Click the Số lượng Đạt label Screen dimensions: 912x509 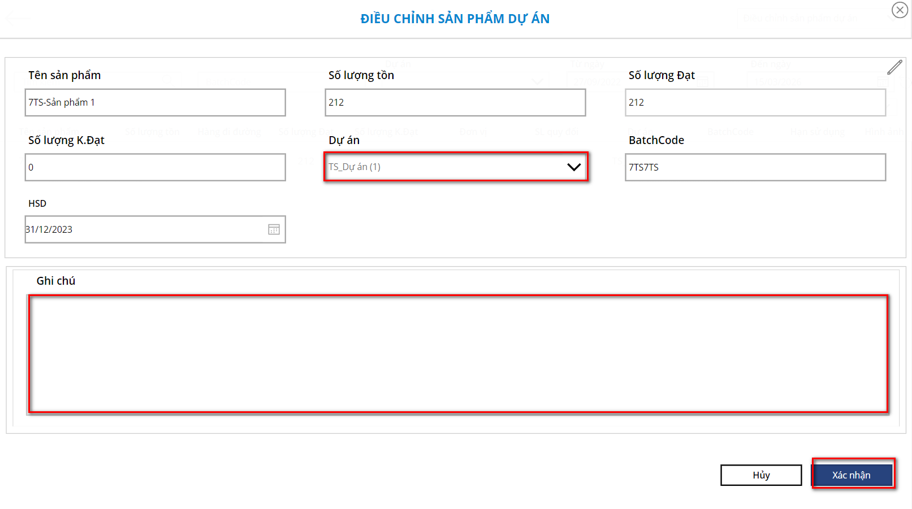pos(662,75)
